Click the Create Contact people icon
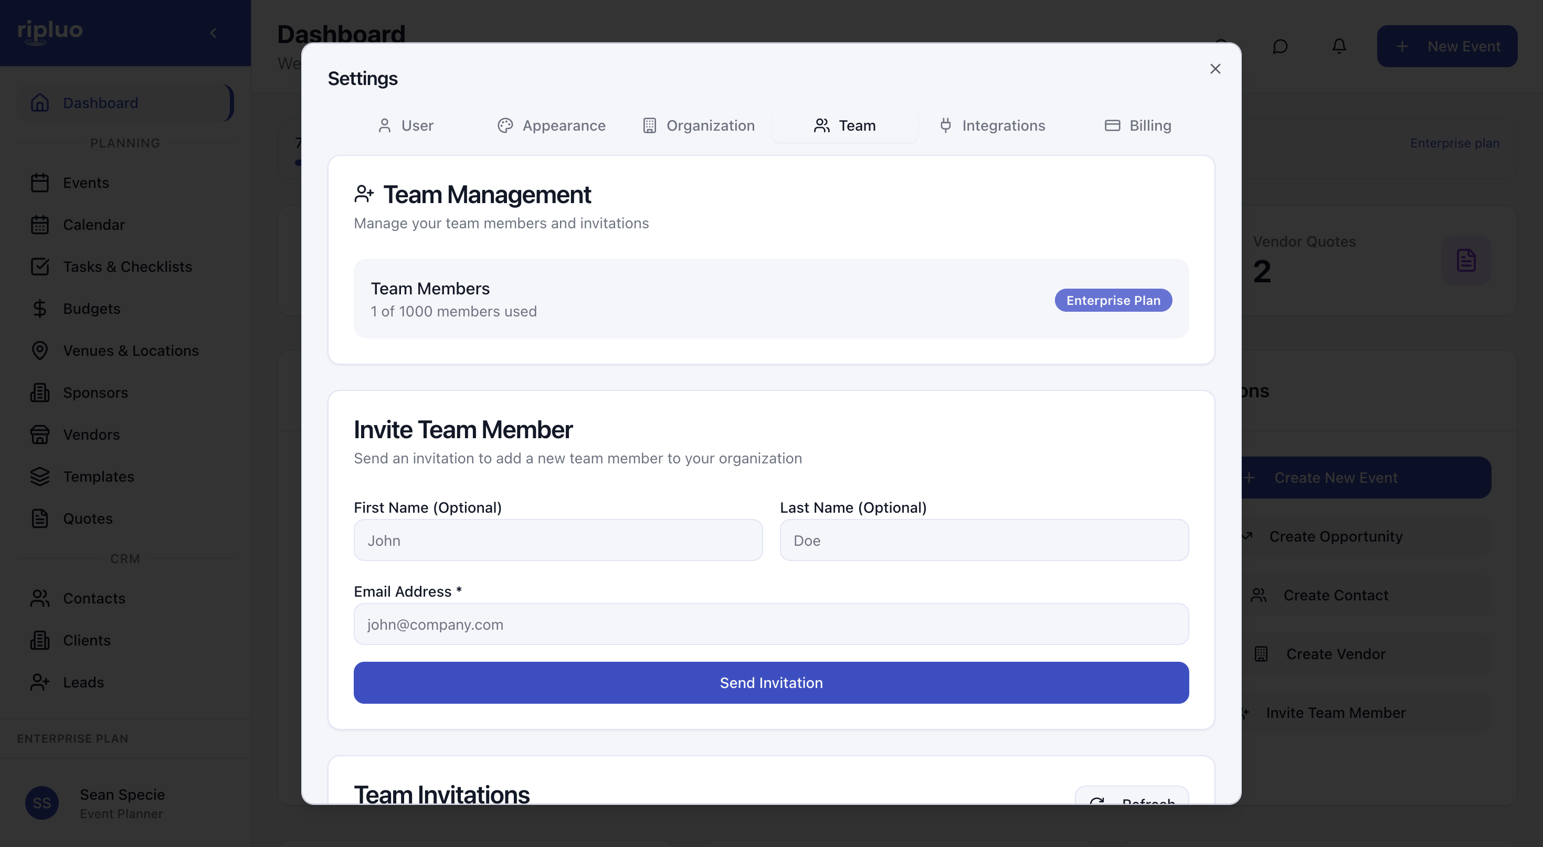 pyautogui.click(x=1259, y=595)
